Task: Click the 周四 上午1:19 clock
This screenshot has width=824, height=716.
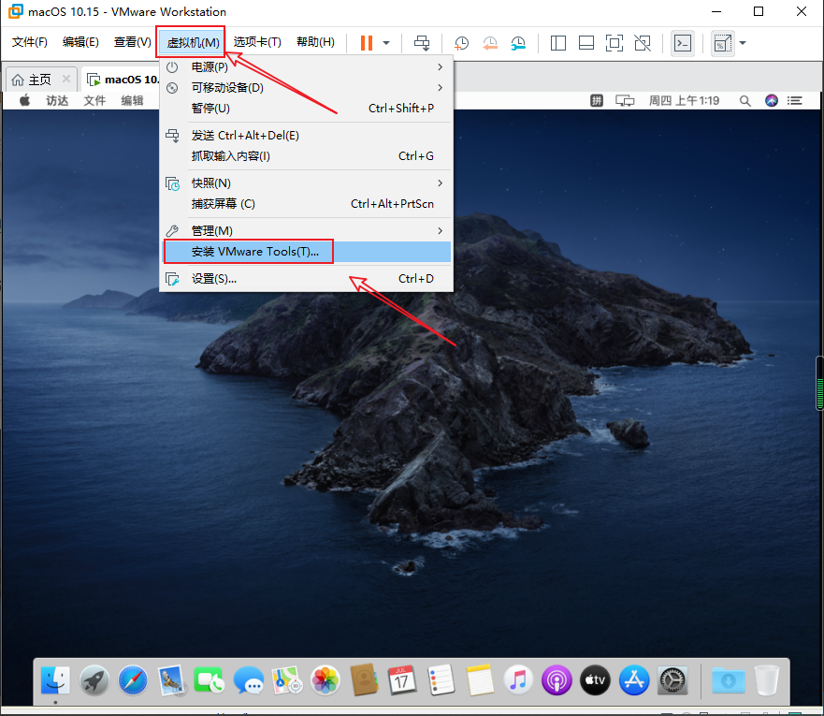Action: click(x=684, y=100)
